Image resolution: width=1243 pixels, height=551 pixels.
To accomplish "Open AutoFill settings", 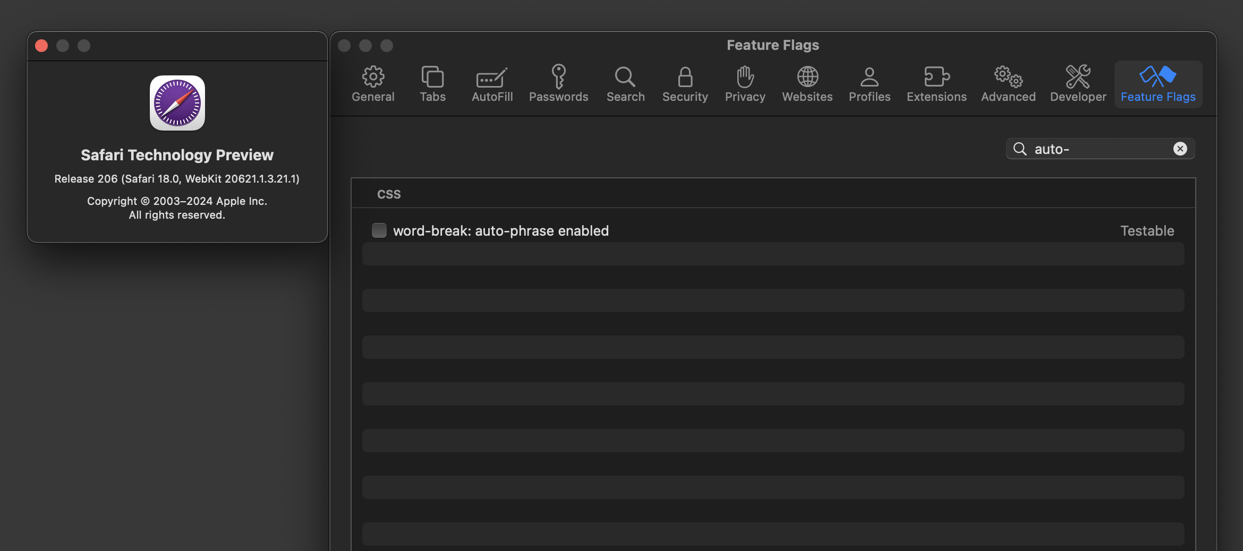I will 492,84.
